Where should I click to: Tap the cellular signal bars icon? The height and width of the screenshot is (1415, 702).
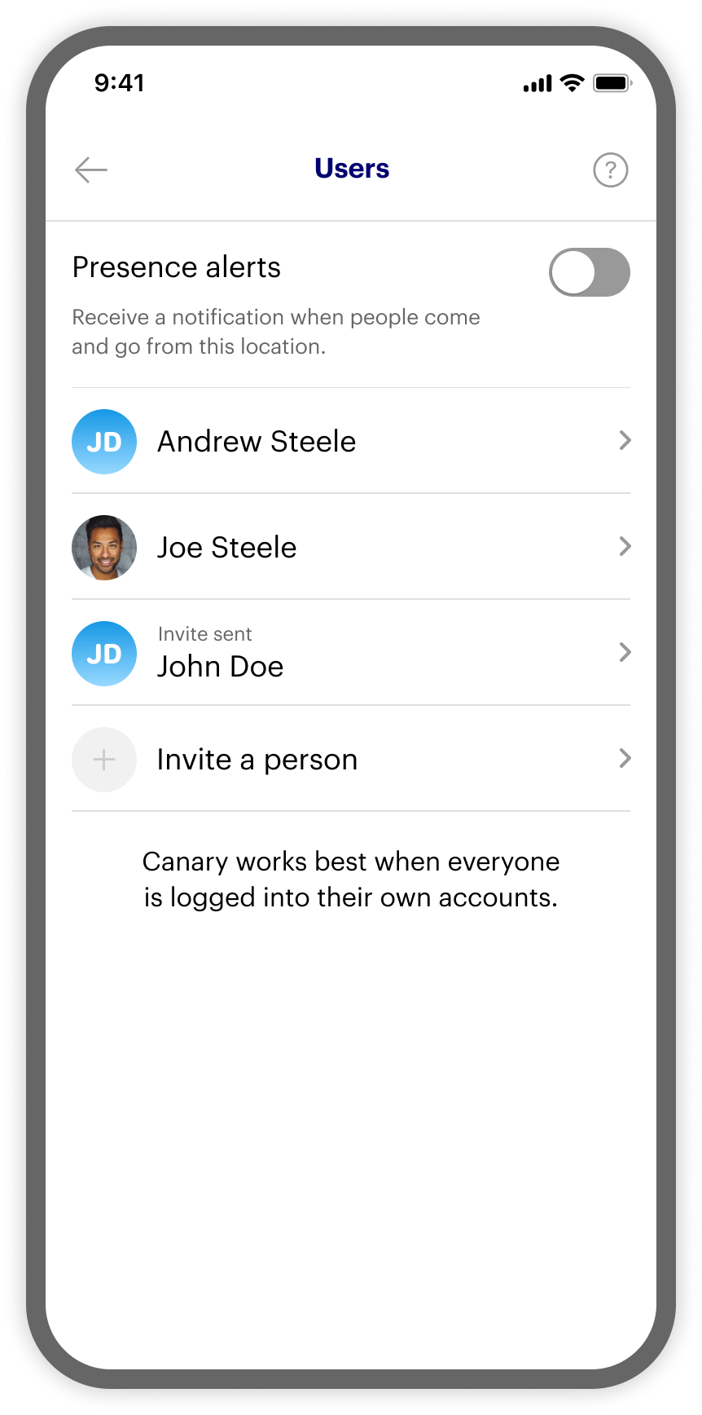pos(537,83)
